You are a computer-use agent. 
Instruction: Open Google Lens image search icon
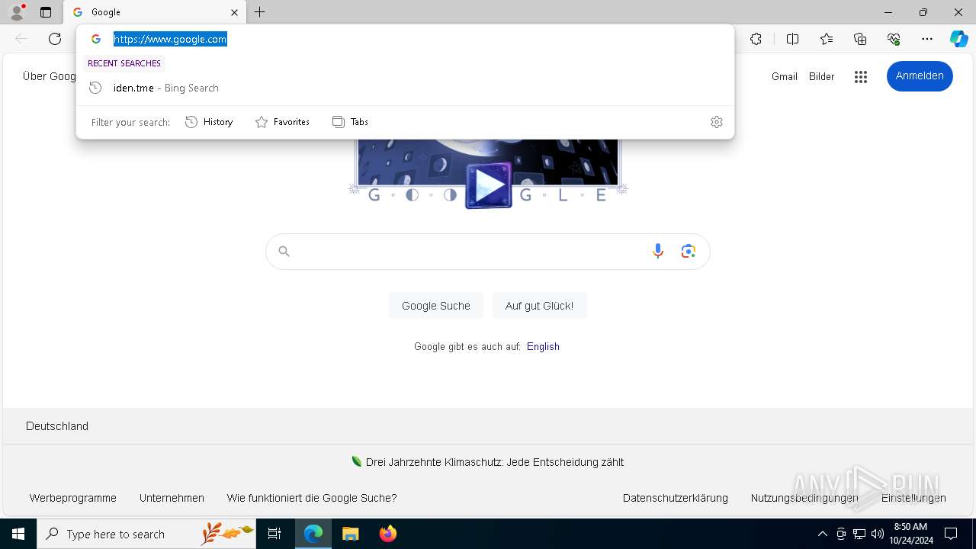pos(689,252)
